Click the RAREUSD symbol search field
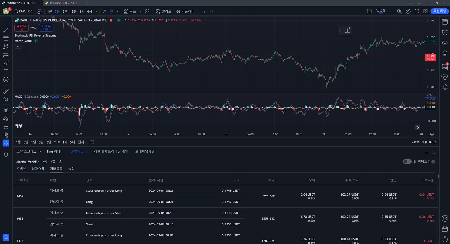The height and width of the screenshot is (244, 450). (24, 11)
